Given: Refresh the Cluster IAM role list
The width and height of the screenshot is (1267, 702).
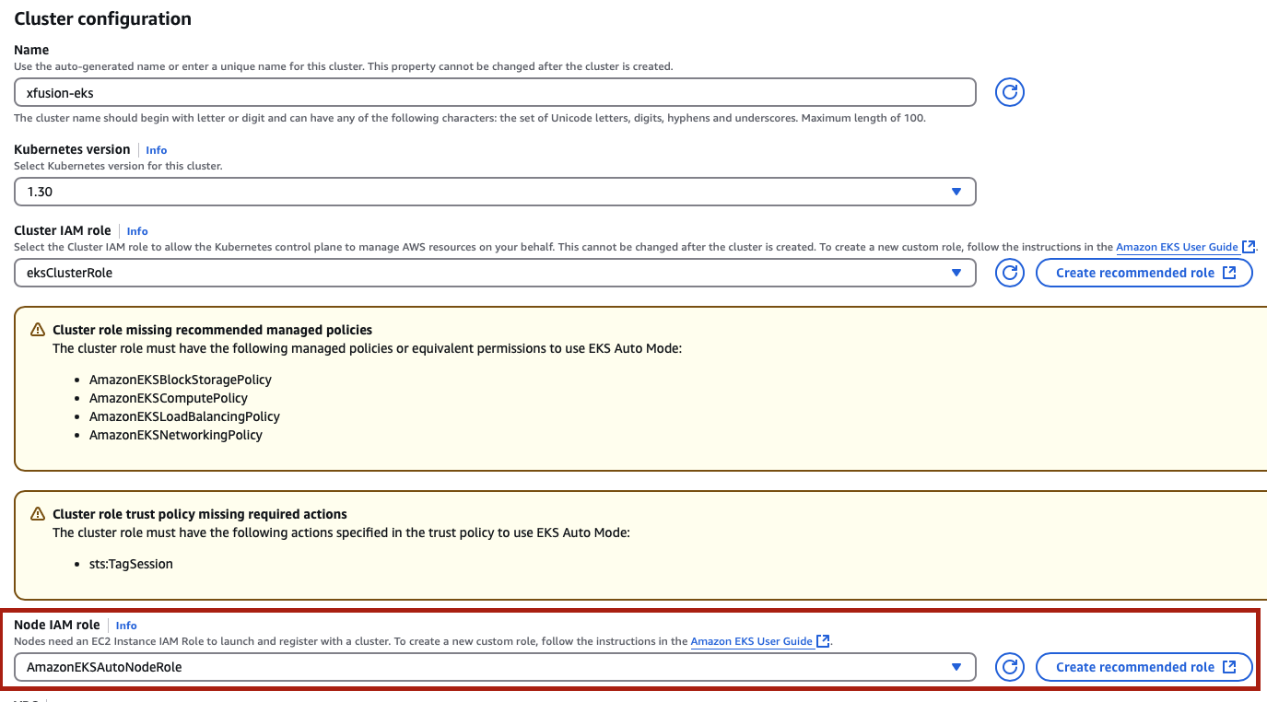Looking at the screenshot, I should 1010,273.
